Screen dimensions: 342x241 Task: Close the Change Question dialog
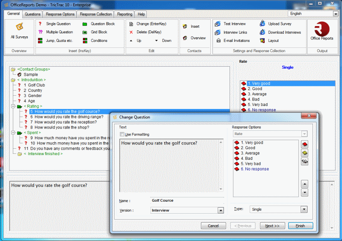[x=309, y=116]
